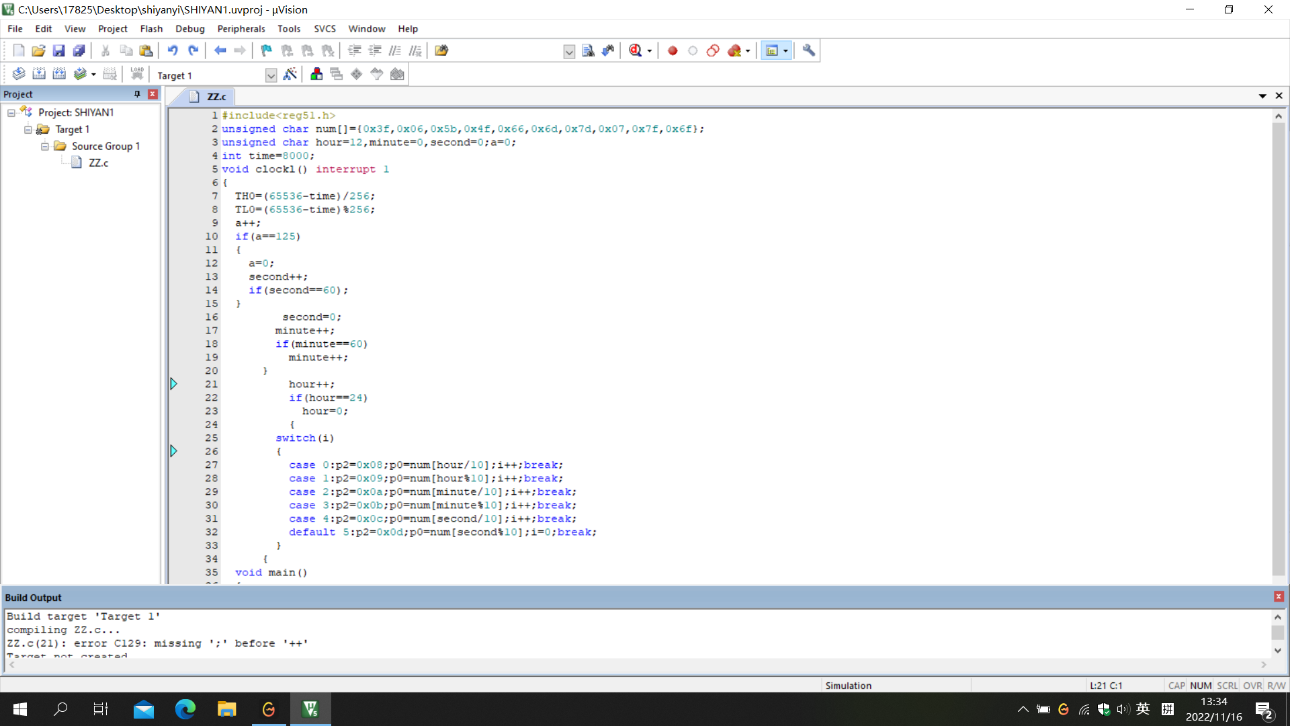The image size is (1290, 726).
Task: Unindent the selected lines
Action: (374, 50)
